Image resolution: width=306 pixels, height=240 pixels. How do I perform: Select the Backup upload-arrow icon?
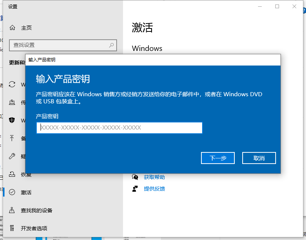pyautogui.click(x=12, y=139)
